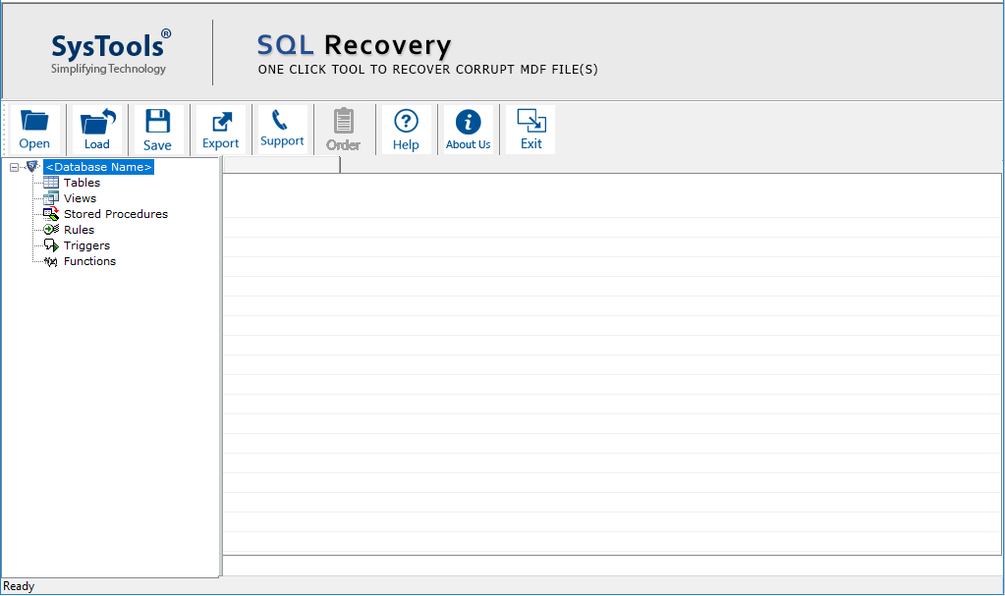
Task: Choose Stored Procedures in the tree
Action: coord(115,214)
